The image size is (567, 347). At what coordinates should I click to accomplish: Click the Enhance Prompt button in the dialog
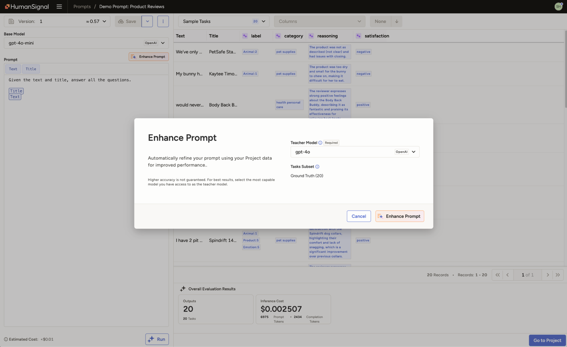click(x=399, y=216)
